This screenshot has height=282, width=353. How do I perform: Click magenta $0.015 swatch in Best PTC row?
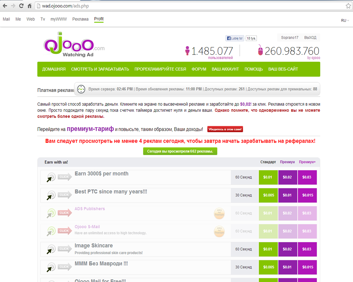(x=307, y=195)
